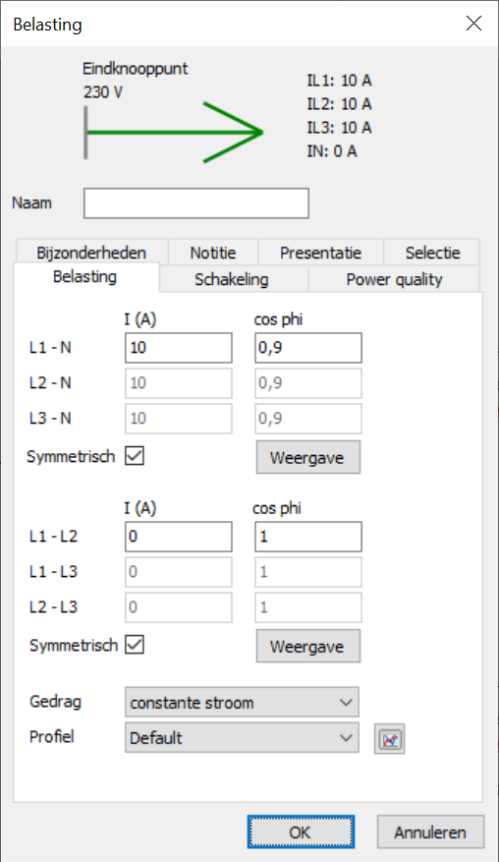Image resolution: width=499 pixels, height=862 pixels.
Task: Click the IN: 0 A reading
Action: (332, 151)
